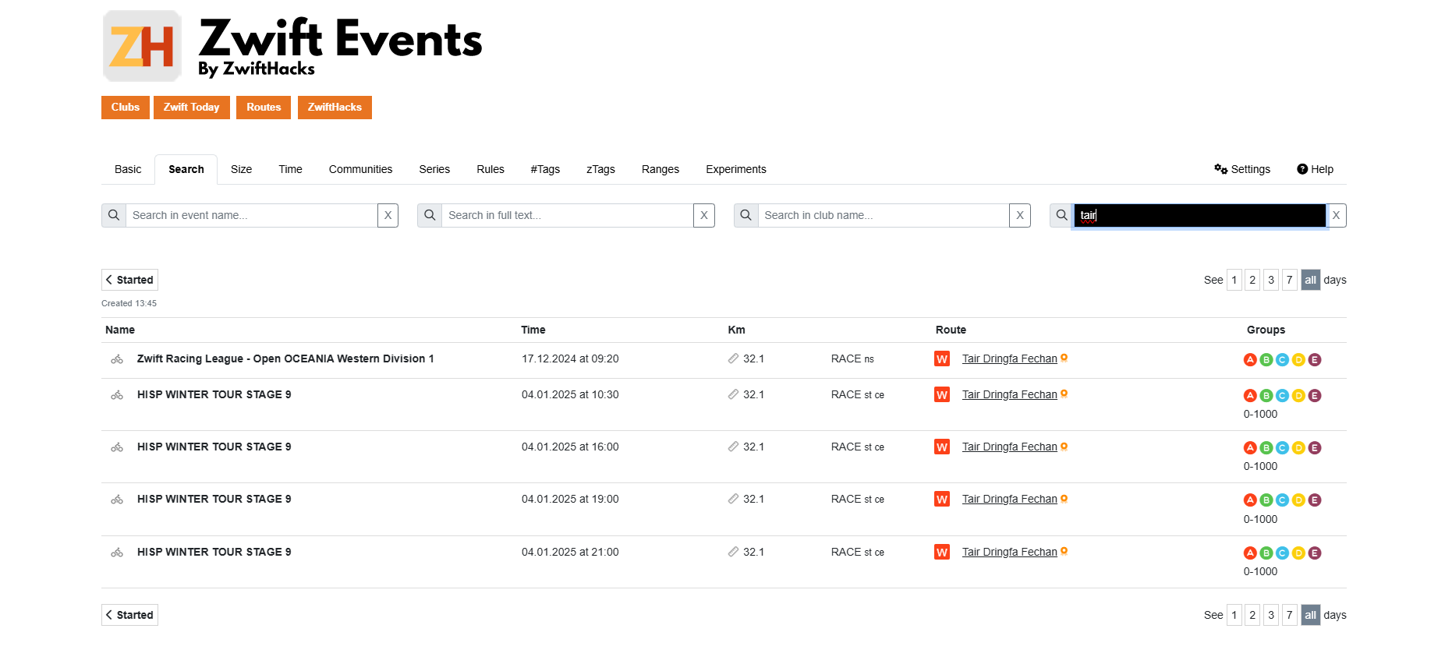The height and width of the screenshot is (664, 1445).
Task: Open the Zwift Racing League Open OCEANIA event
Action: [x=285, y=359]
